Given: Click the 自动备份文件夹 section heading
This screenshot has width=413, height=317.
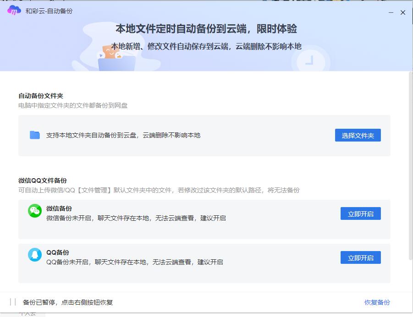Looking at the screenshot, I should (x=41, y=96).
